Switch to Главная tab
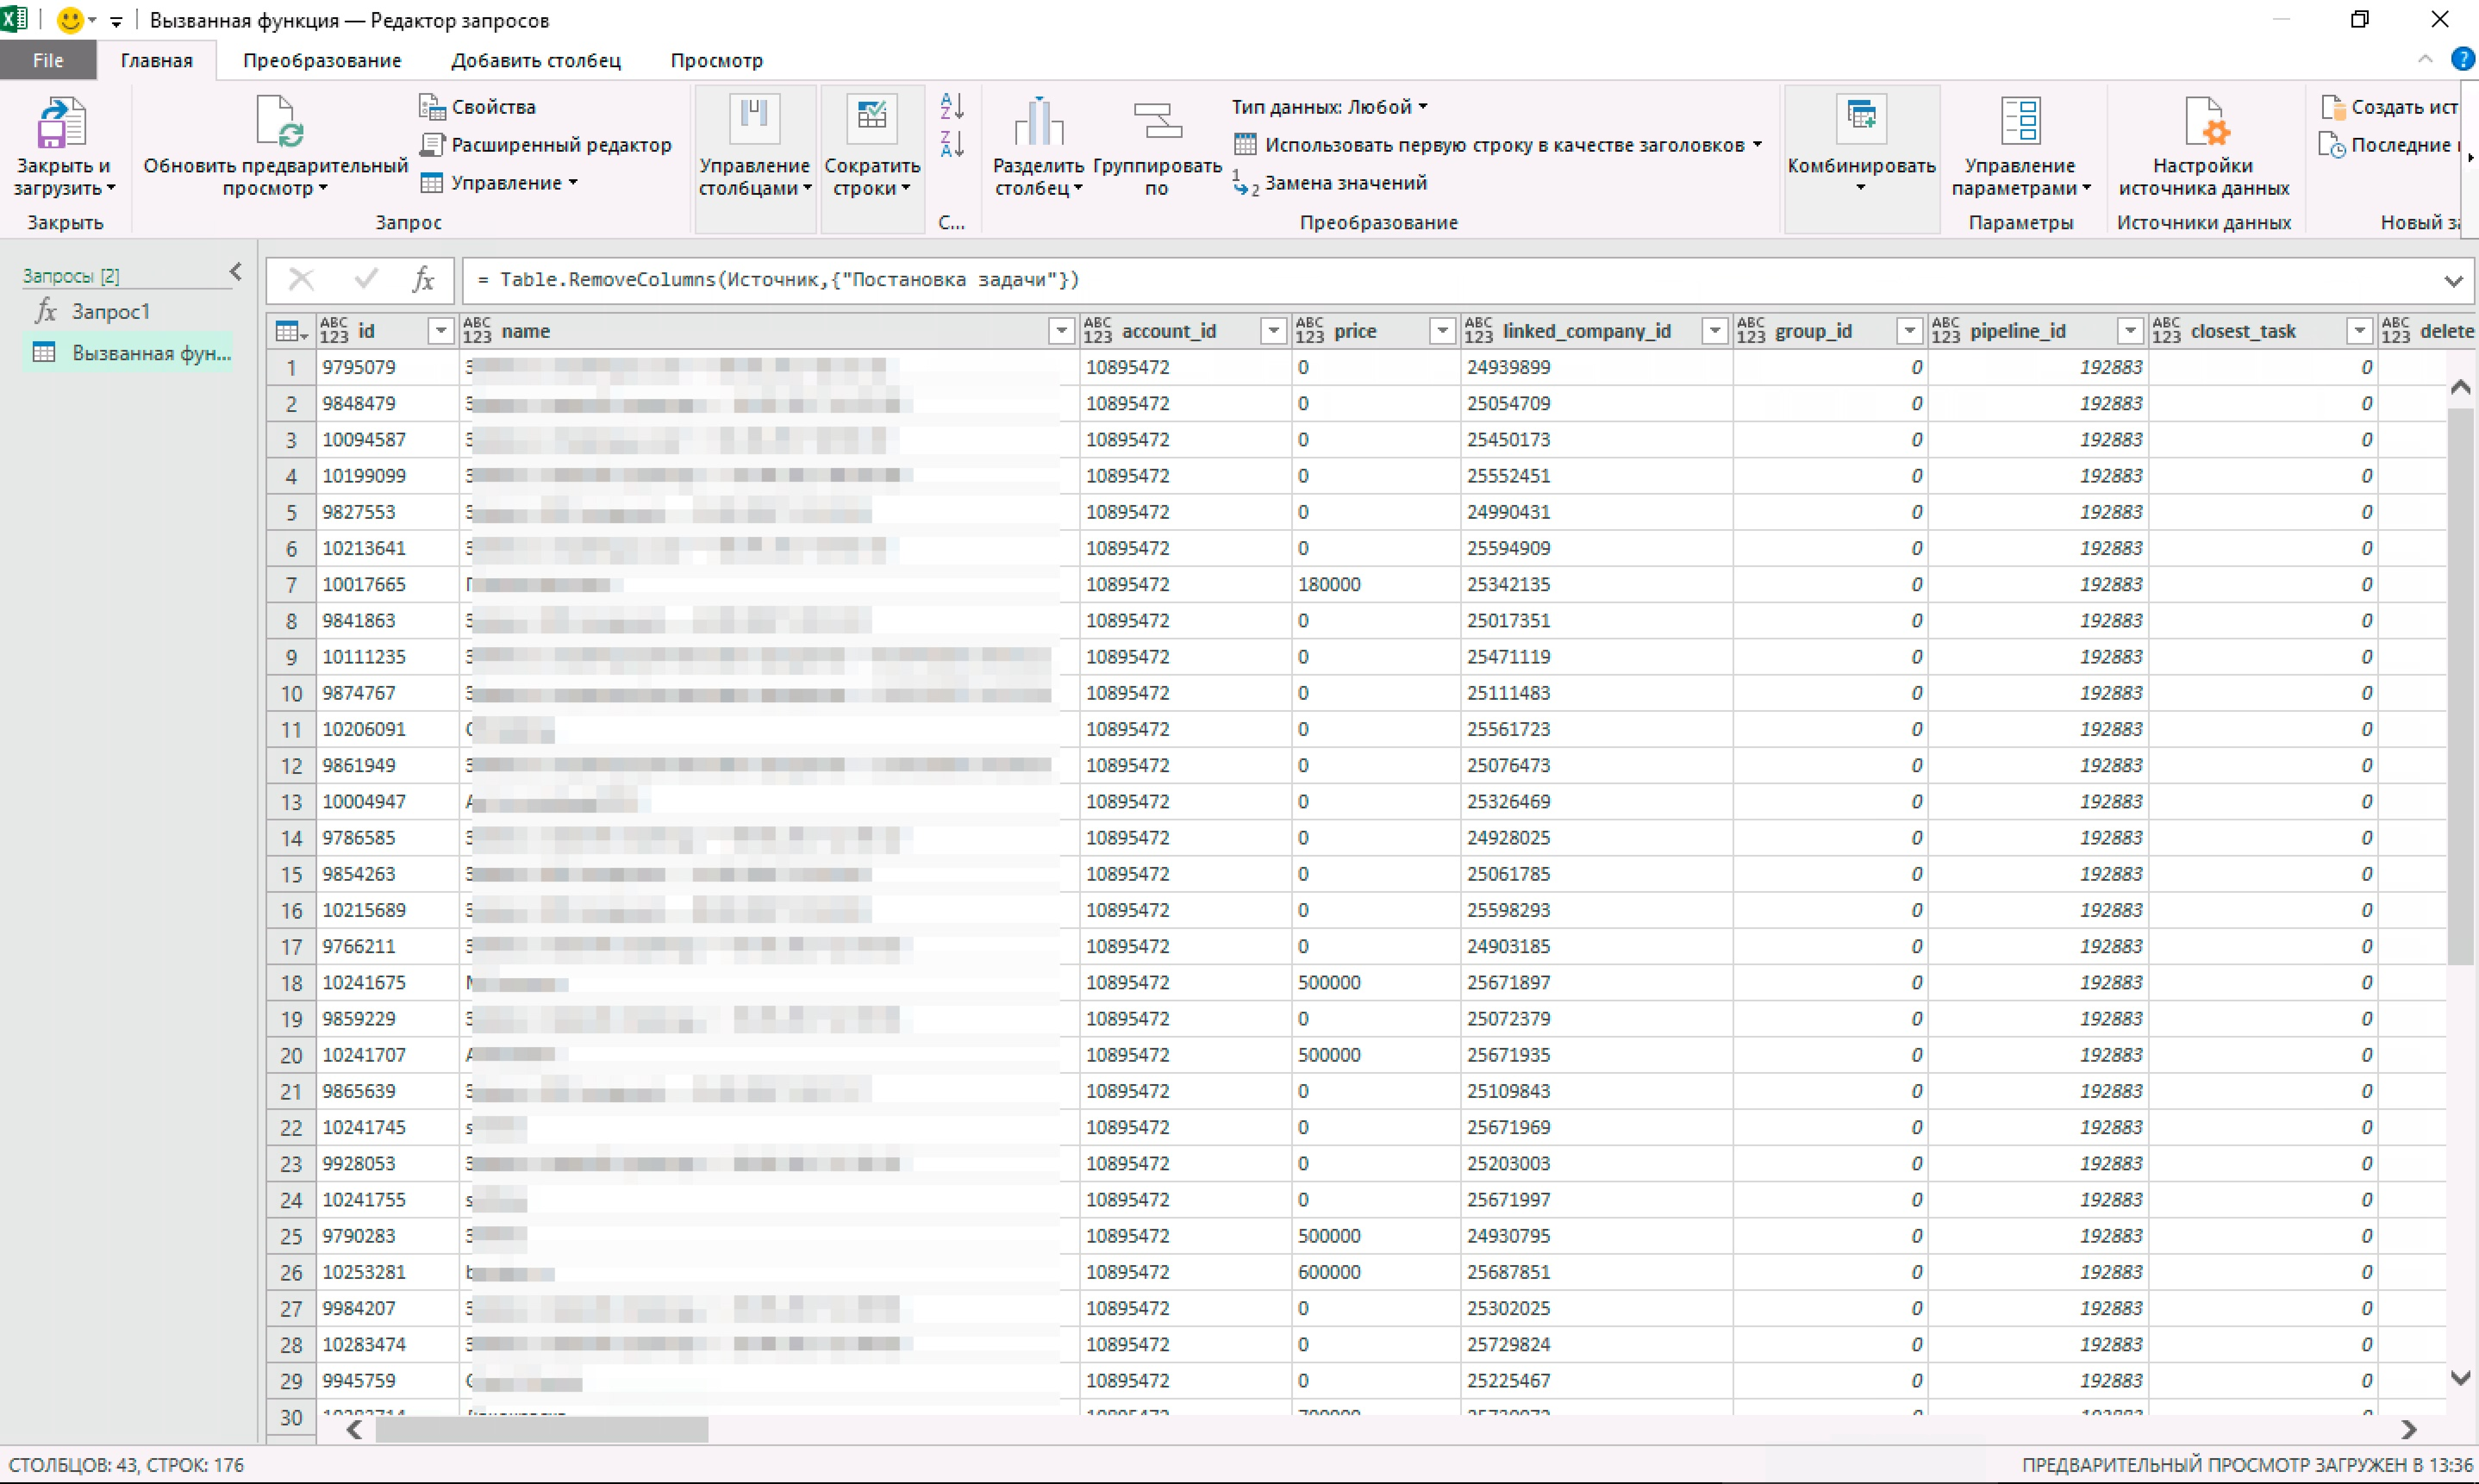 coord(157,60)
